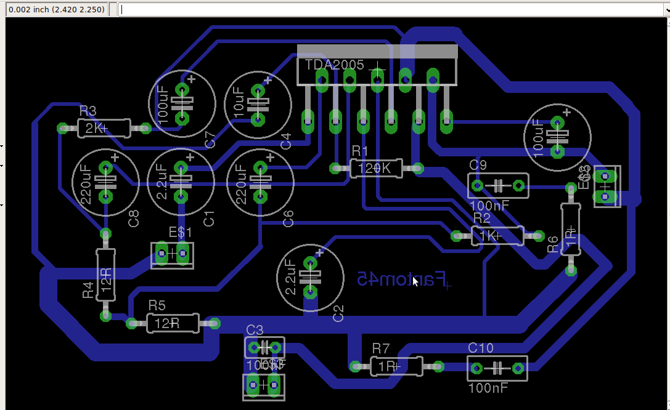Image resolution: width=670 pixels, height=410 pixels.
Task: Click the left pad of R2 resistor
Action: pos(456,236)
